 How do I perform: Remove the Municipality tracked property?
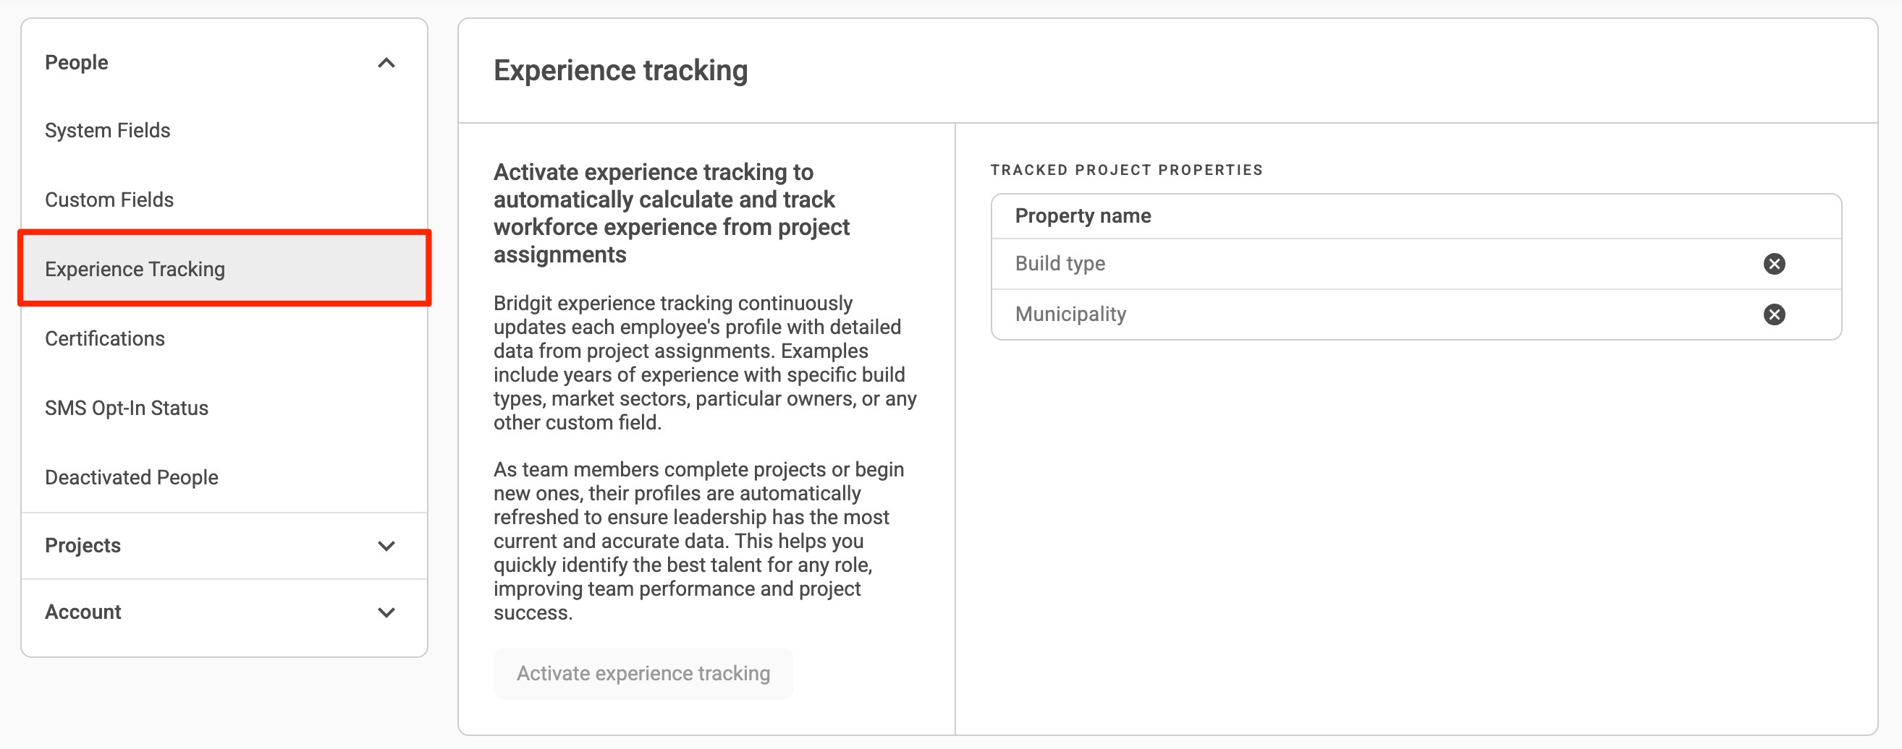point(1773,314)
